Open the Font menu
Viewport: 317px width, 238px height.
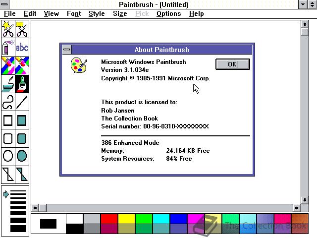tap(74, 13)
